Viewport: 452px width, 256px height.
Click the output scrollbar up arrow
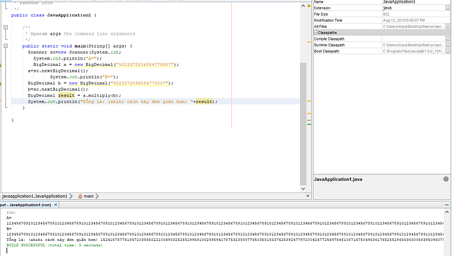coord(447,212)
